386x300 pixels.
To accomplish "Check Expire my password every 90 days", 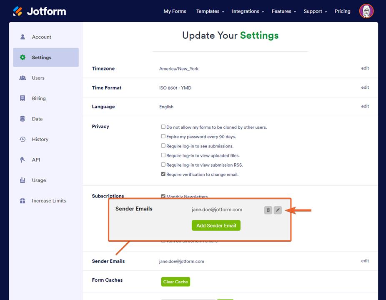I will [x=163, y=136].
